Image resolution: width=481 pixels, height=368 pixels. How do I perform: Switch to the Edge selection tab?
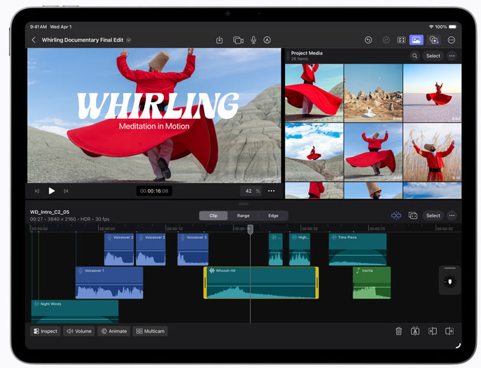[x=273, y=216]
